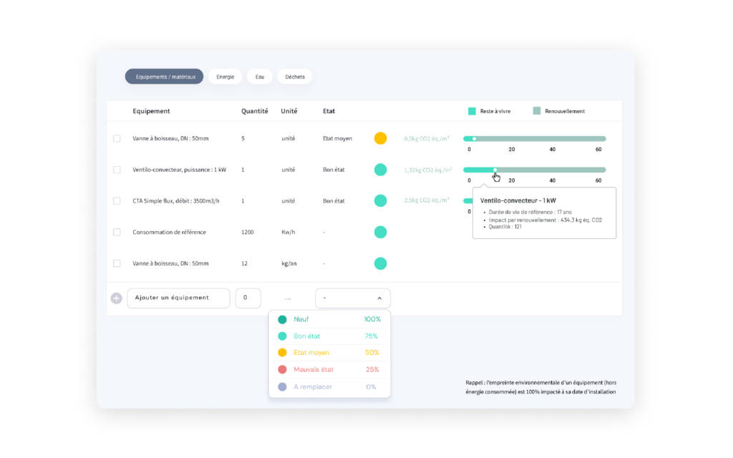Viewport: 733px width, 458px height.
Task: Pick Mauvais état 25% option
Action: coord(329,370)
